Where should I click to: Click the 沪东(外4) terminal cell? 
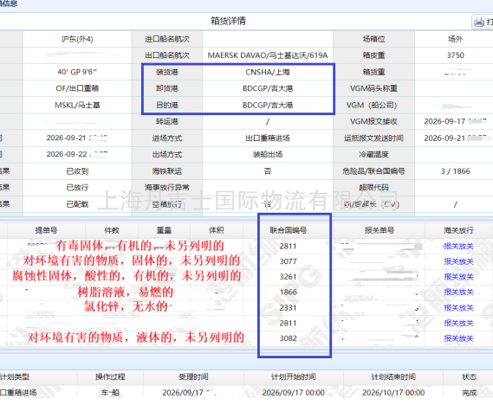tap(77, 39)
